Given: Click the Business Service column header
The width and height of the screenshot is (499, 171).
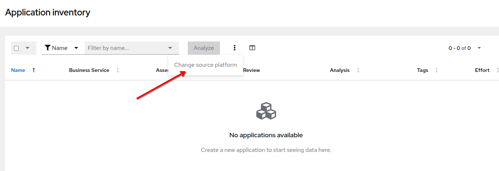Looking at the screenshot, I should [x=89, y=70].
